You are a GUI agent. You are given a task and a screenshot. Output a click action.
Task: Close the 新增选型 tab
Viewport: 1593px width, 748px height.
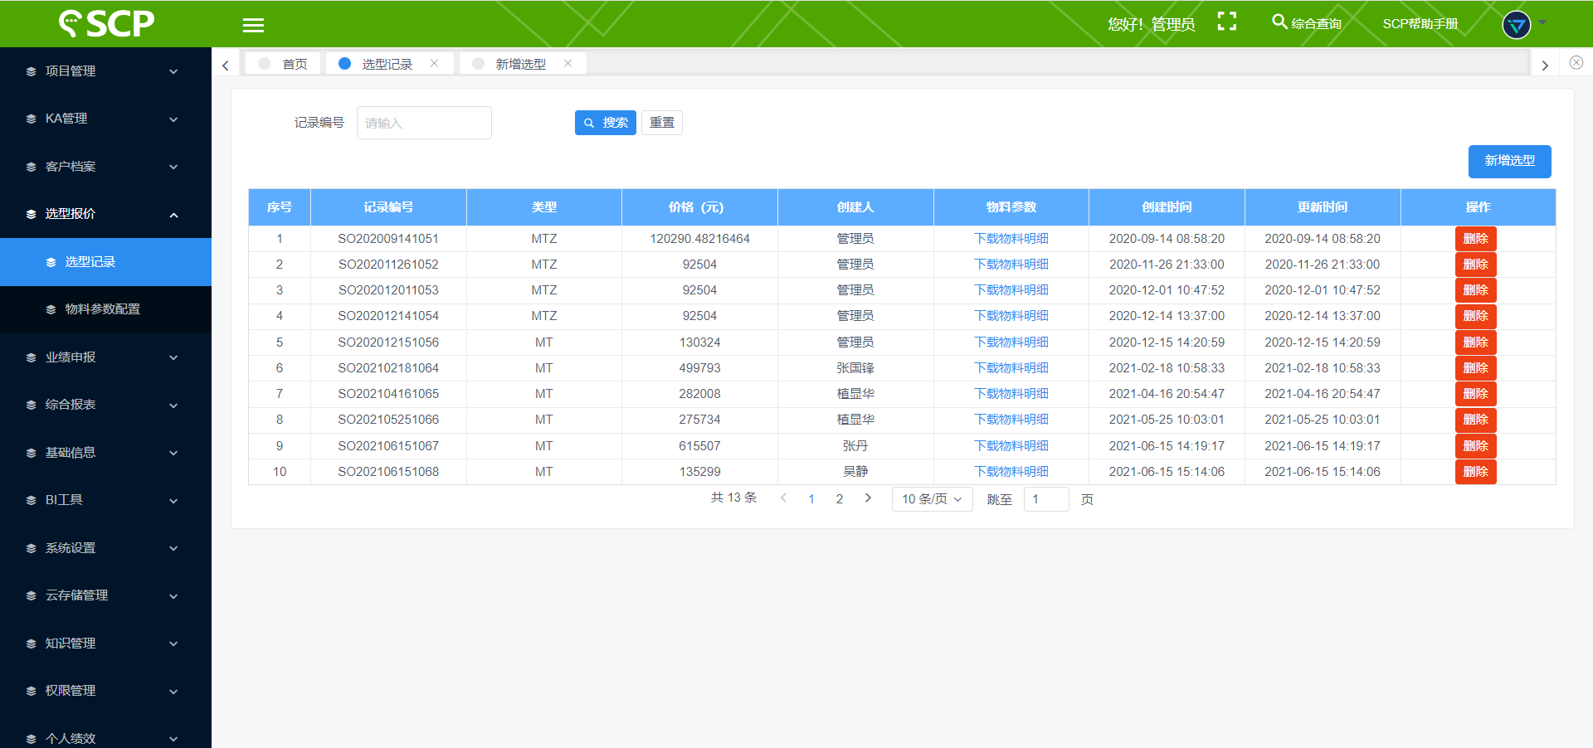[x=568, y=63]
